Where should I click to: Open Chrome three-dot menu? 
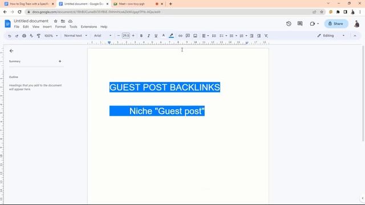360,12
